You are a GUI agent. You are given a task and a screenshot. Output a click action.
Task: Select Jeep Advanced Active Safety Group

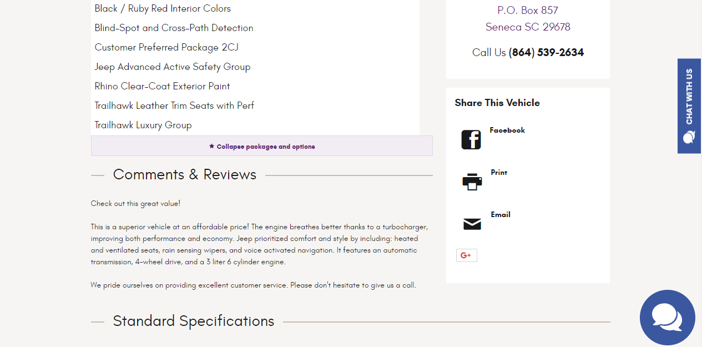173,67
